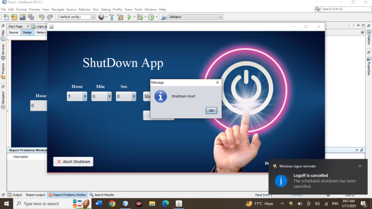Open the Refactor menu
The height and width of the screenshot is (209, 372).
pos(84,10)
